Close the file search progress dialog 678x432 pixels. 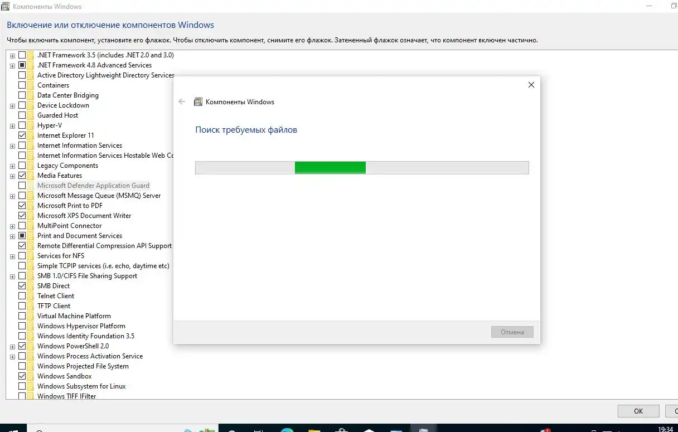[x=531, y=85]
